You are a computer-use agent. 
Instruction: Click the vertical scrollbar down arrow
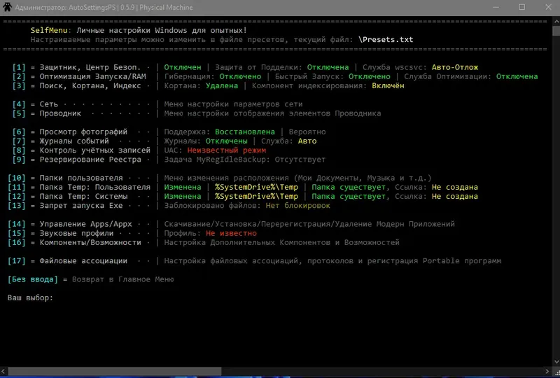556,362
